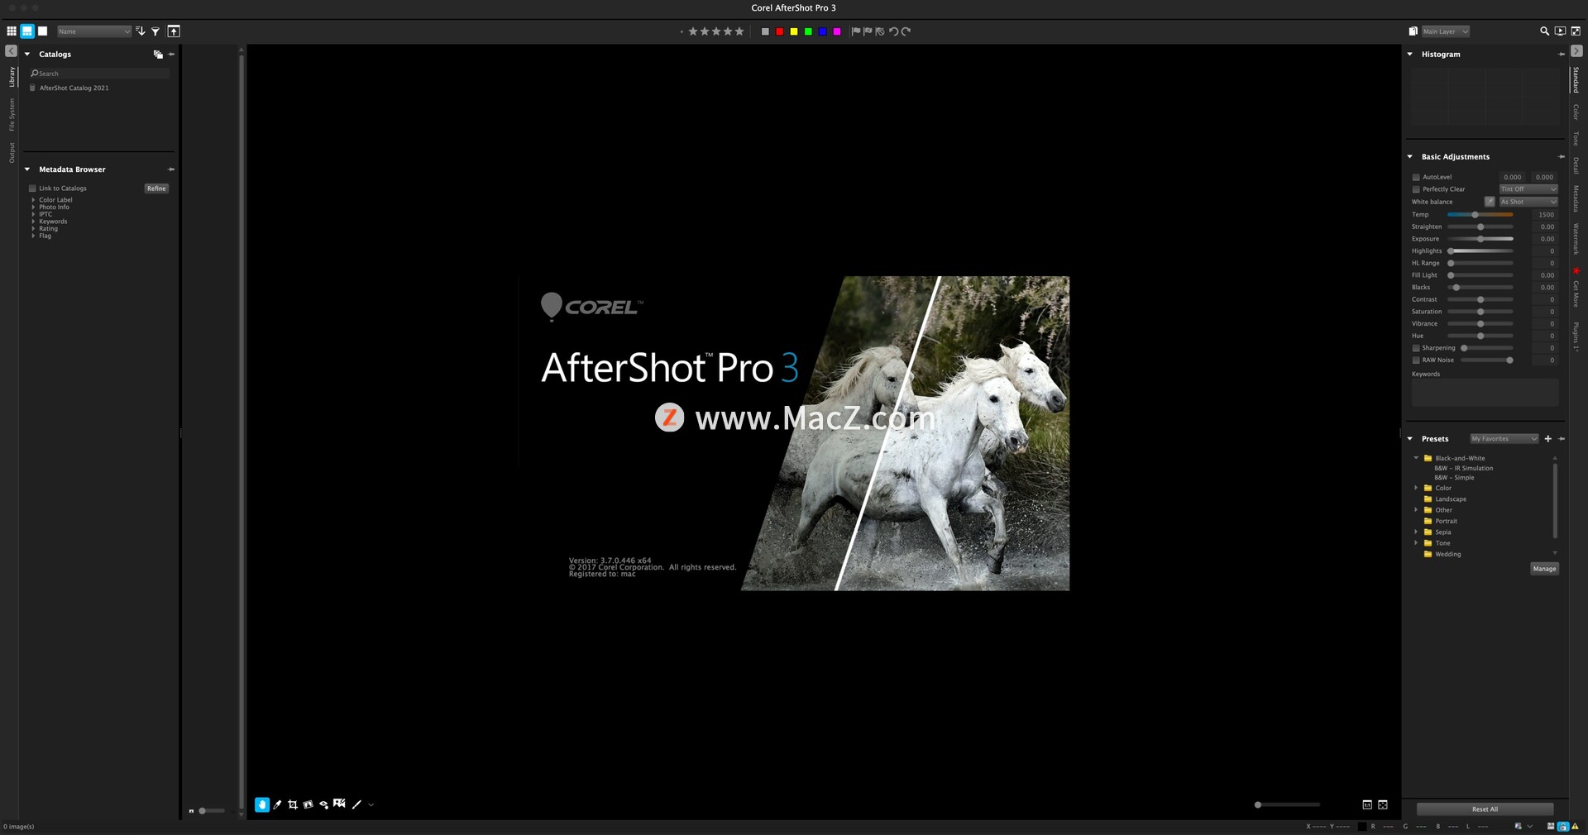Click the pick flag icon
The height and width of the screenshot is (835, 1588).
pos(856,31)
